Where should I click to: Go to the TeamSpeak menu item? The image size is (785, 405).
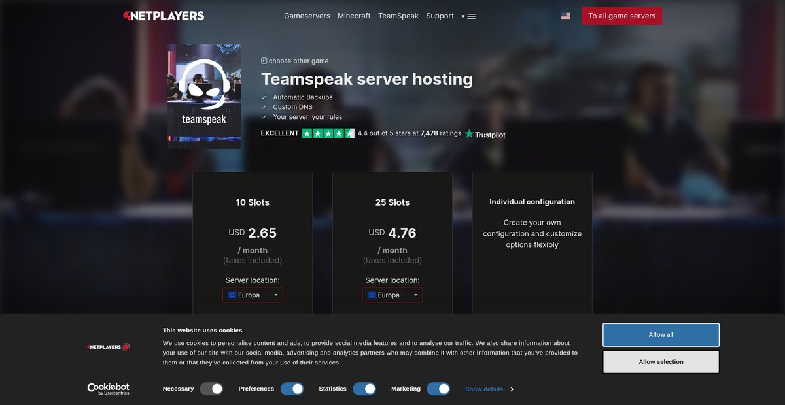point(398,16)
